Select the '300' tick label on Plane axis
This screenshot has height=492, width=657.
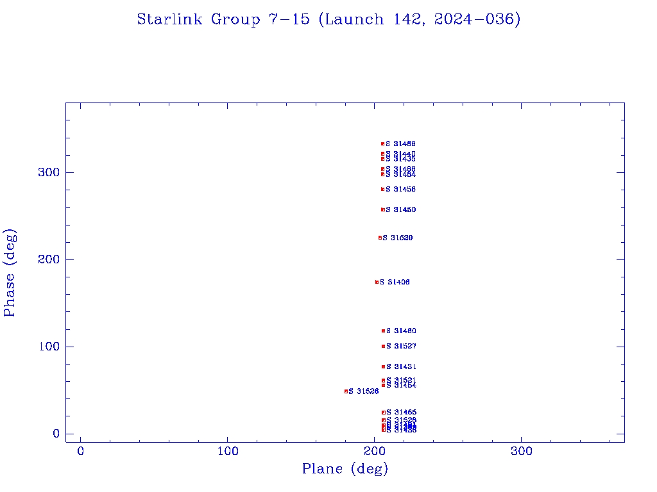(522, 451)
